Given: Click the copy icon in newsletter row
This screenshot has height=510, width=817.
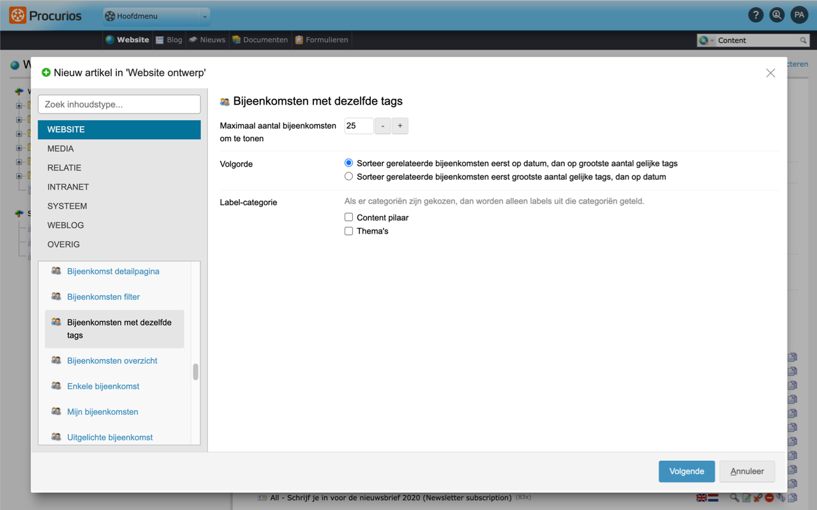Looking at the screenshot, I should [792, 498].
